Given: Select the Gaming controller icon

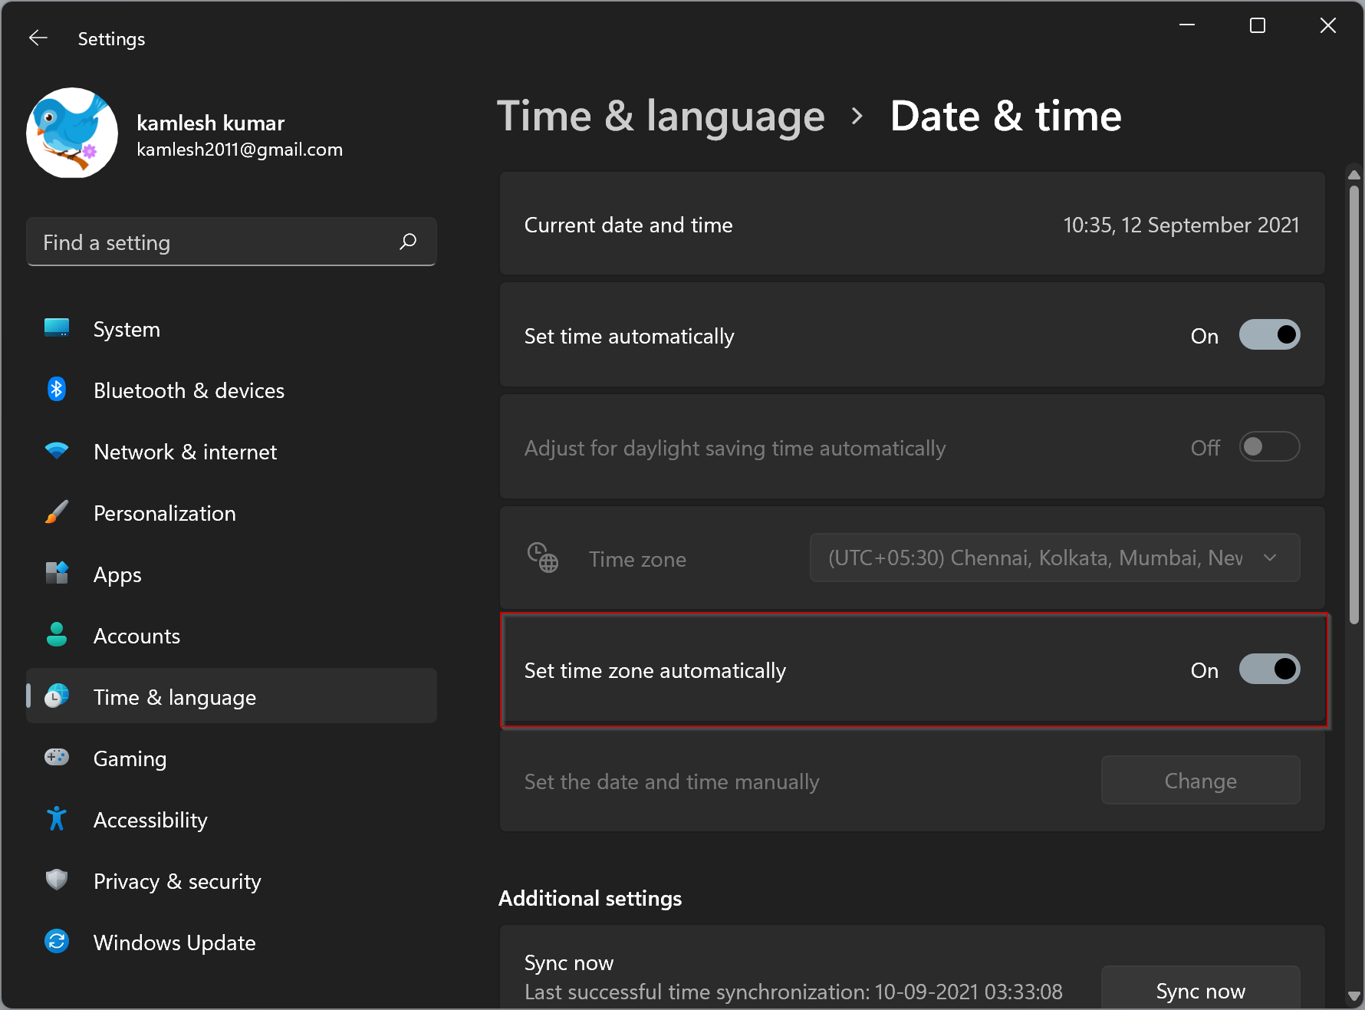Looking at the screenshot, I should click(57, 758).
